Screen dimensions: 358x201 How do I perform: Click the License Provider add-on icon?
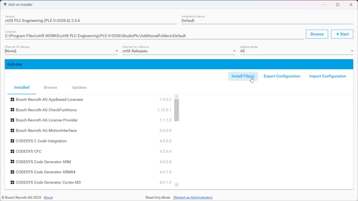[12, 120]
